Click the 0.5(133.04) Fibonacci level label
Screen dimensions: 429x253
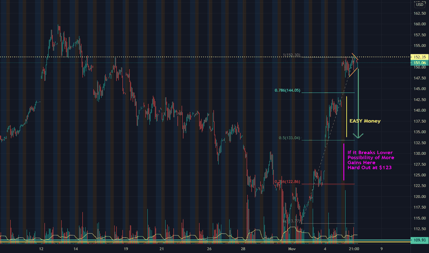(x=290, y=138)
